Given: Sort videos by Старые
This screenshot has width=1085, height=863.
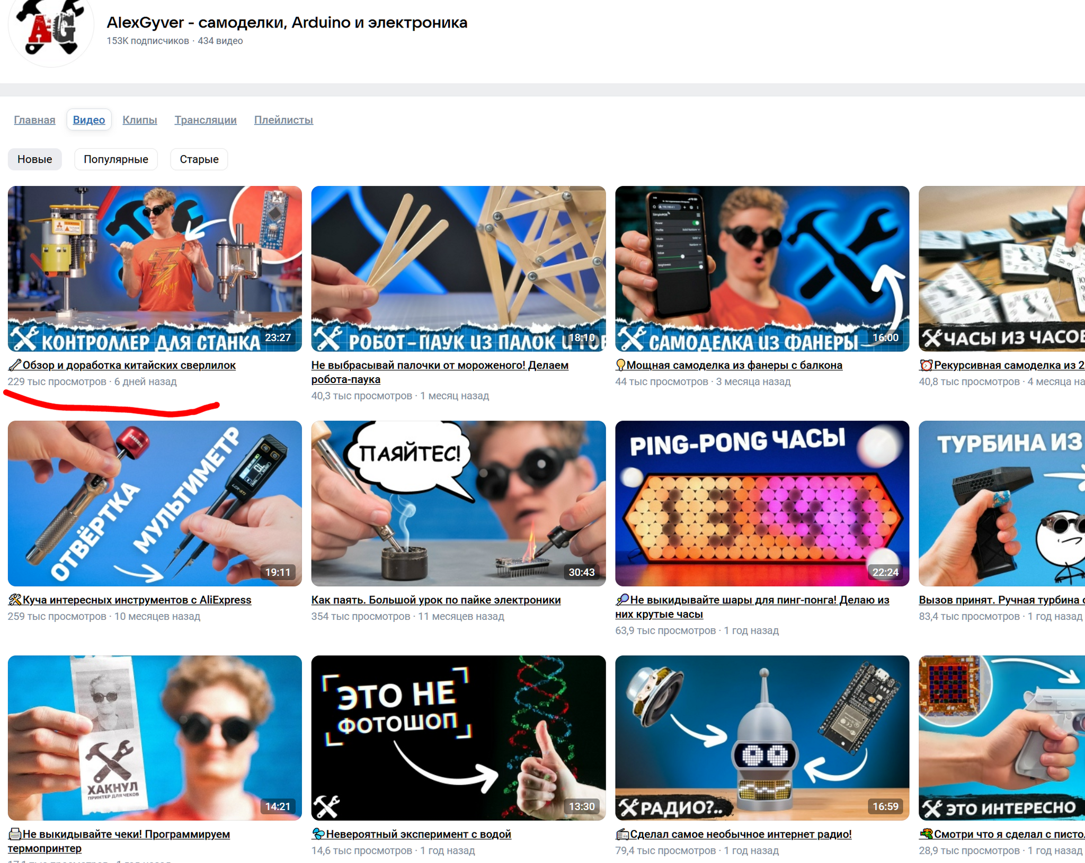Looking at the screenshot, I should tap(199, 159).
